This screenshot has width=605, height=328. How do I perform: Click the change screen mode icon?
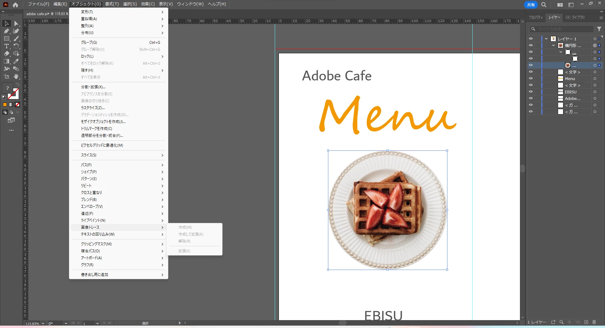click(11, 120)
